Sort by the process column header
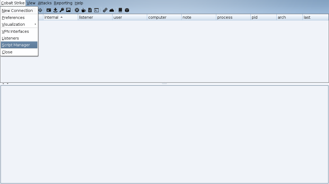Viewport: 329px width, 184px height. click(233, 17)
